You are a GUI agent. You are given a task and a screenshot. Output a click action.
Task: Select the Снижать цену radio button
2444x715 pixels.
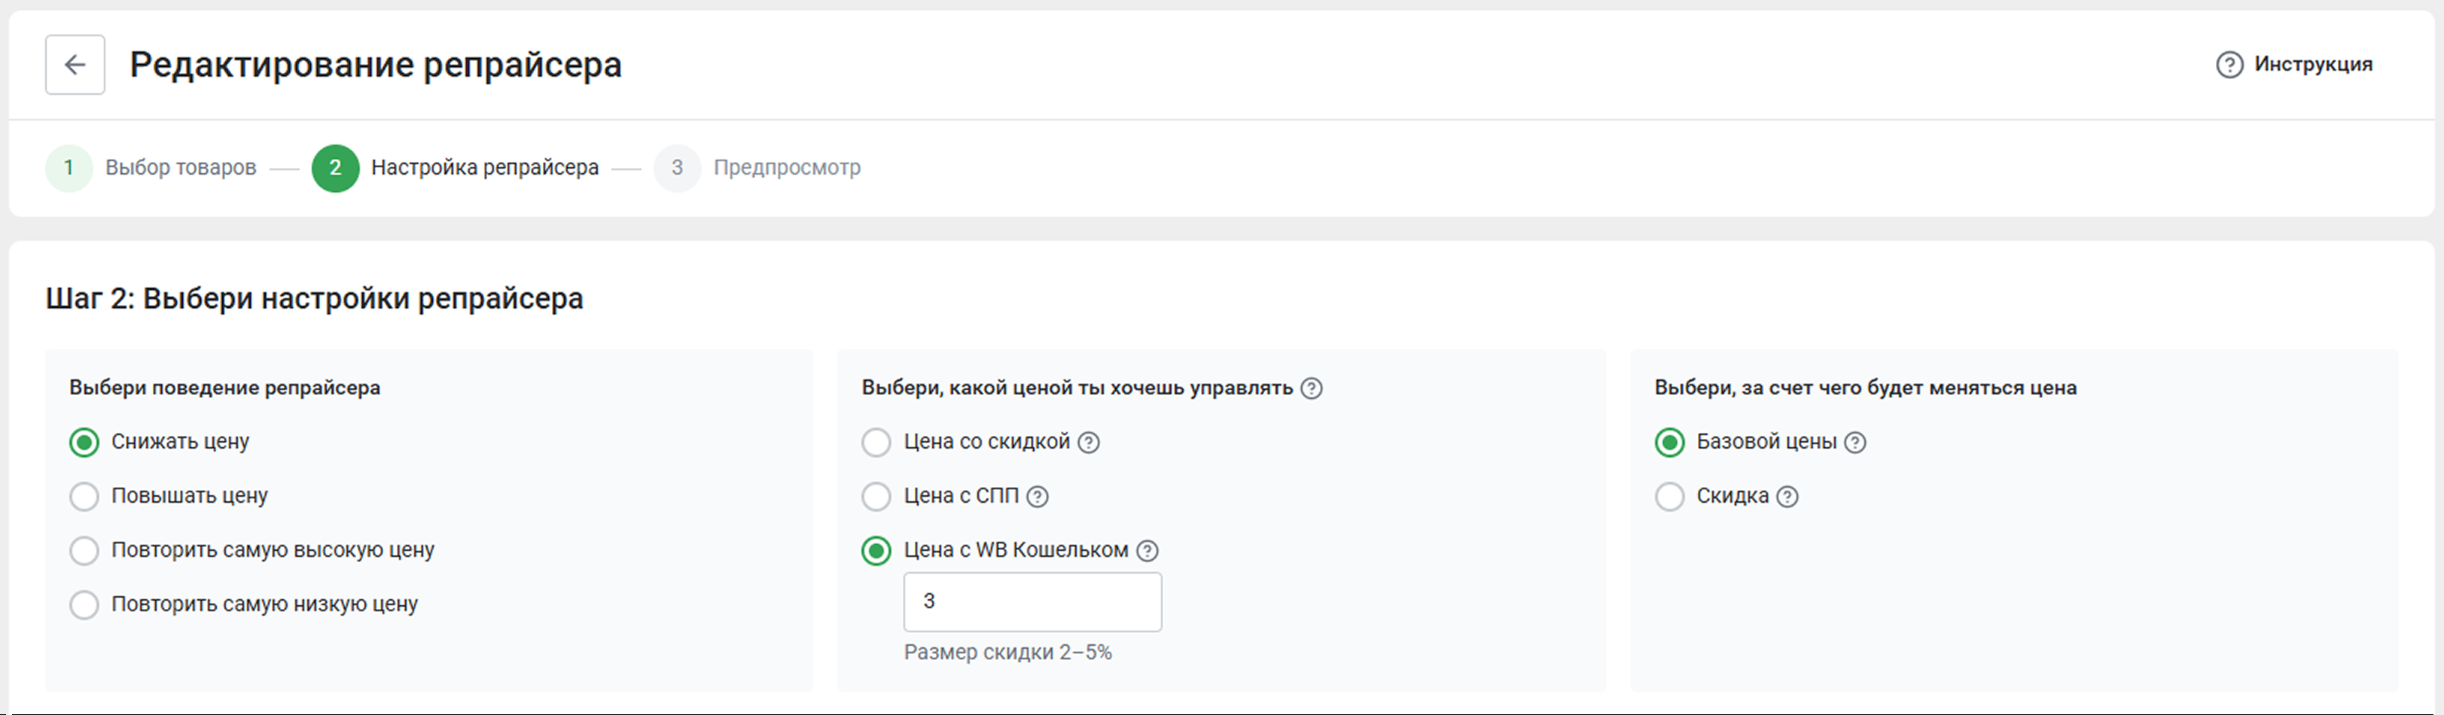84,442
